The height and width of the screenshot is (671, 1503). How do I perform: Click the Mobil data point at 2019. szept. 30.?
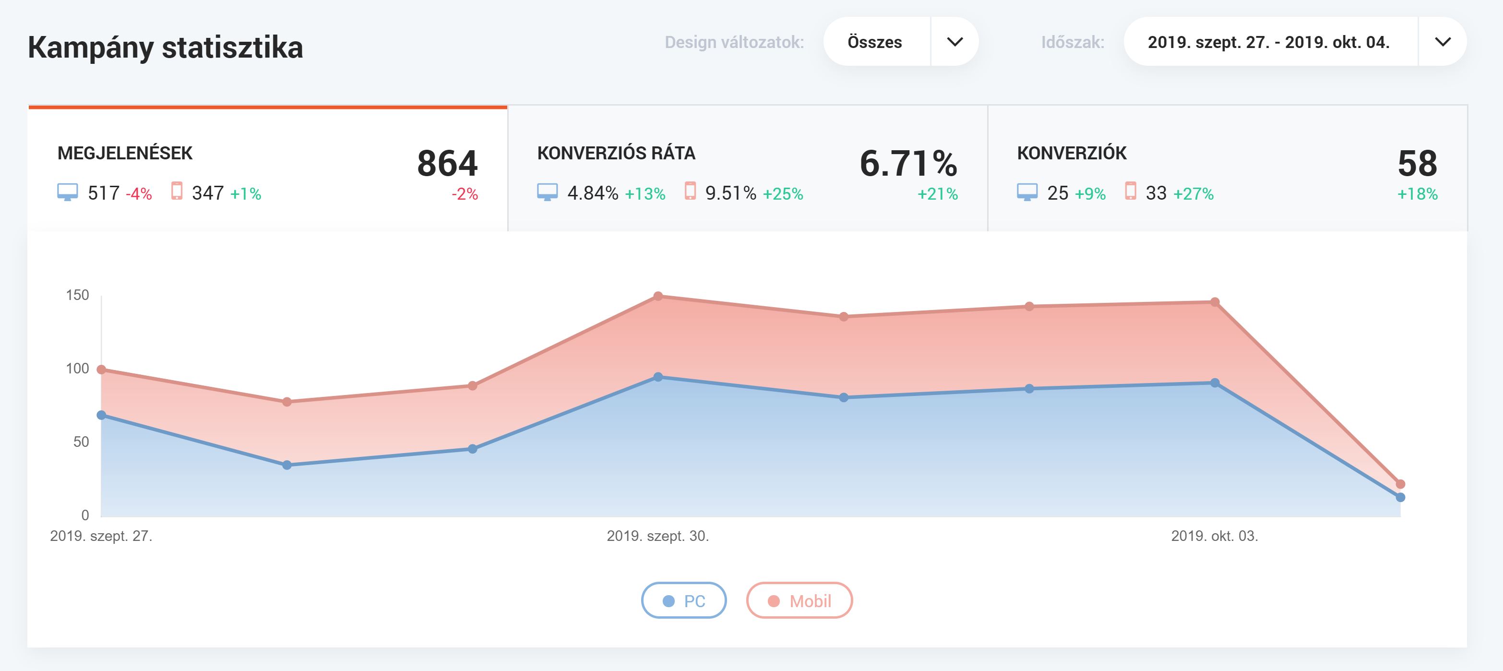click(658, 297)
